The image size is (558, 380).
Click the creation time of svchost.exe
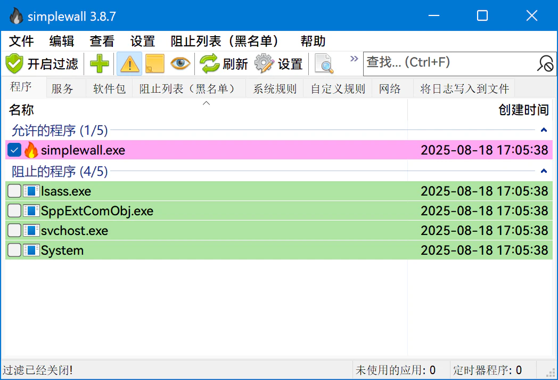[x=485, y=230]
